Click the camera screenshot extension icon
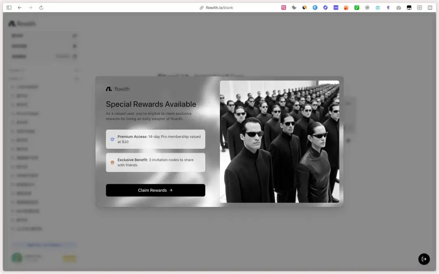Viewport: 439px width, 274px height. click(398, 8)
